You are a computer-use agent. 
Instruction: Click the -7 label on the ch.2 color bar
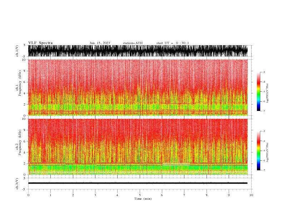(x=263, y=170)
